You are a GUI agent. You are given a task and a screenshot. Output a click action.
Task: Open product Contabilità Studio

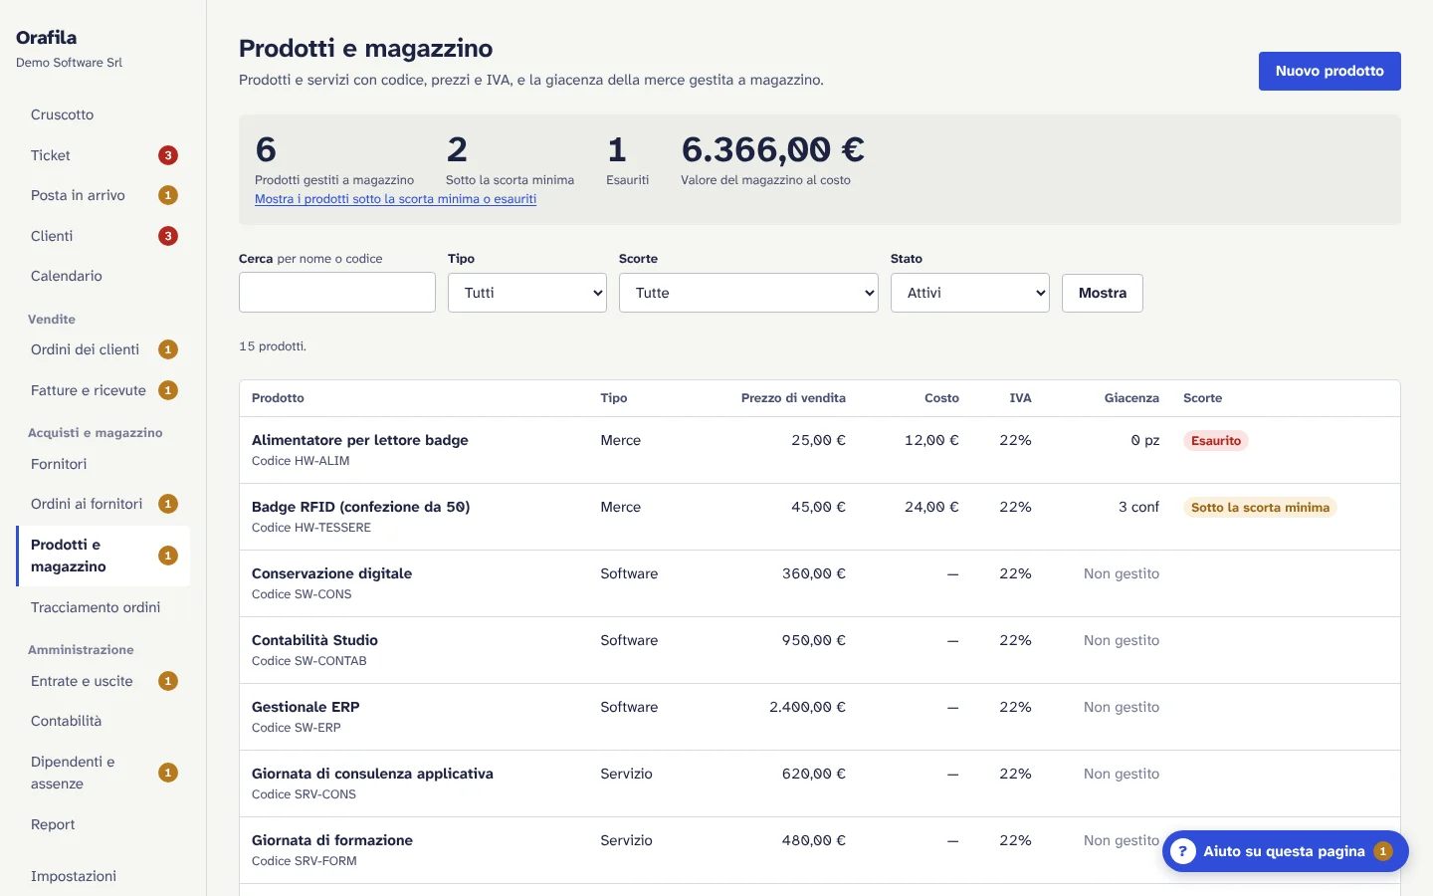coord(314,640)
